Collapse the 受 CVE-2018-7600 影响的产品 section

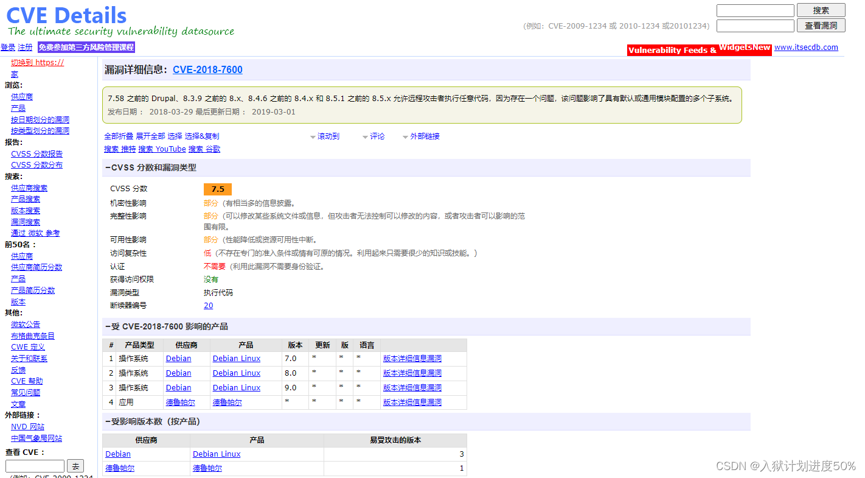tap(108, 326)
